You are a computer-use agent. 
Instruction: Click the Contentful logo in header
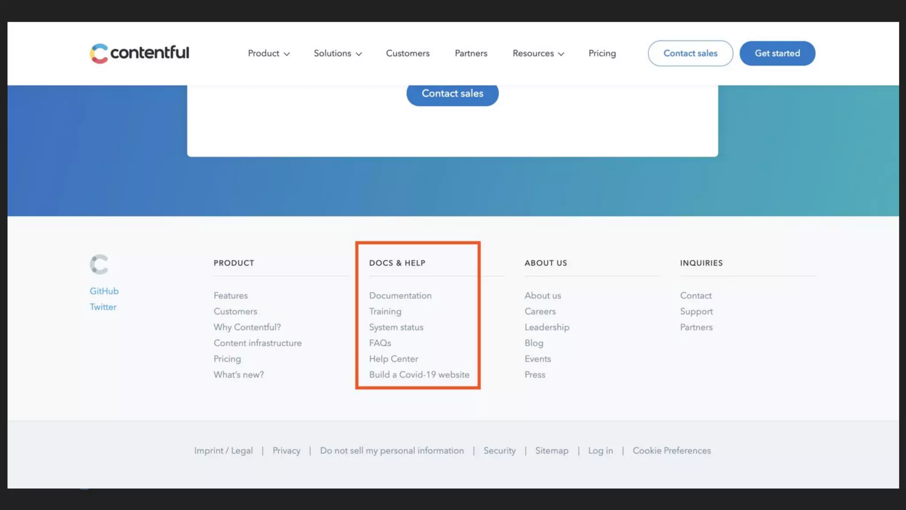point(139,53)
